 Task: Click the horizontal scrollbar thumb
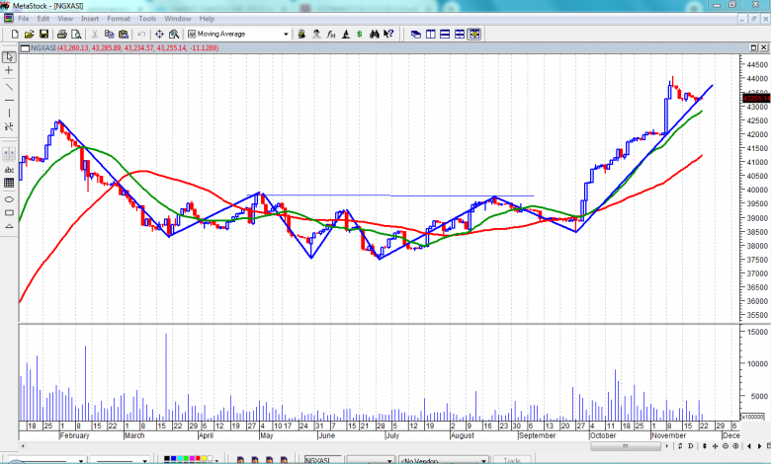point(626,446)
